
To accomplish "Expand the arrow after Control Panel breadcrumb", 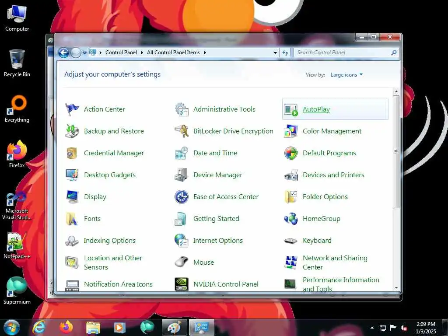I will coord(142,52).
